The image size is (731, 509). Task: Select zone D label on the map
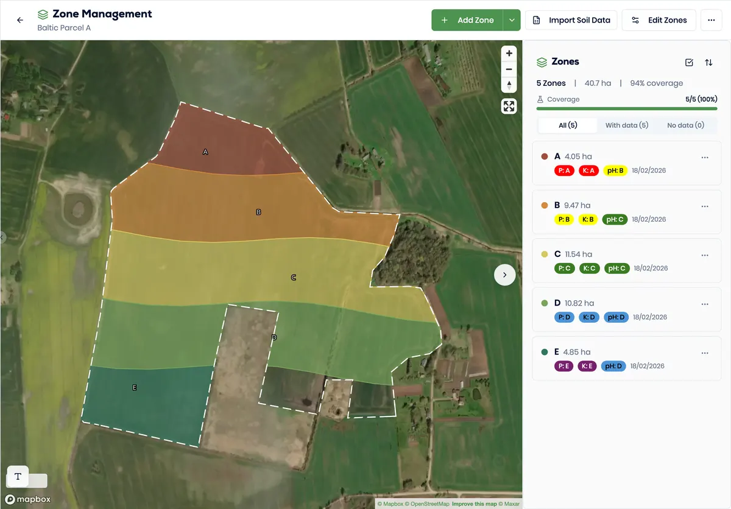click(x=274, y=337)
